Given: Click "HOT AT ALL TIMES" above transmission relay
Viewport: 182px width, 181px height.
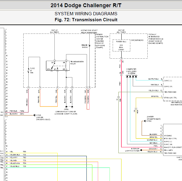Looking at the screenshot, I should pyautogui.click(x=54, y=31).
